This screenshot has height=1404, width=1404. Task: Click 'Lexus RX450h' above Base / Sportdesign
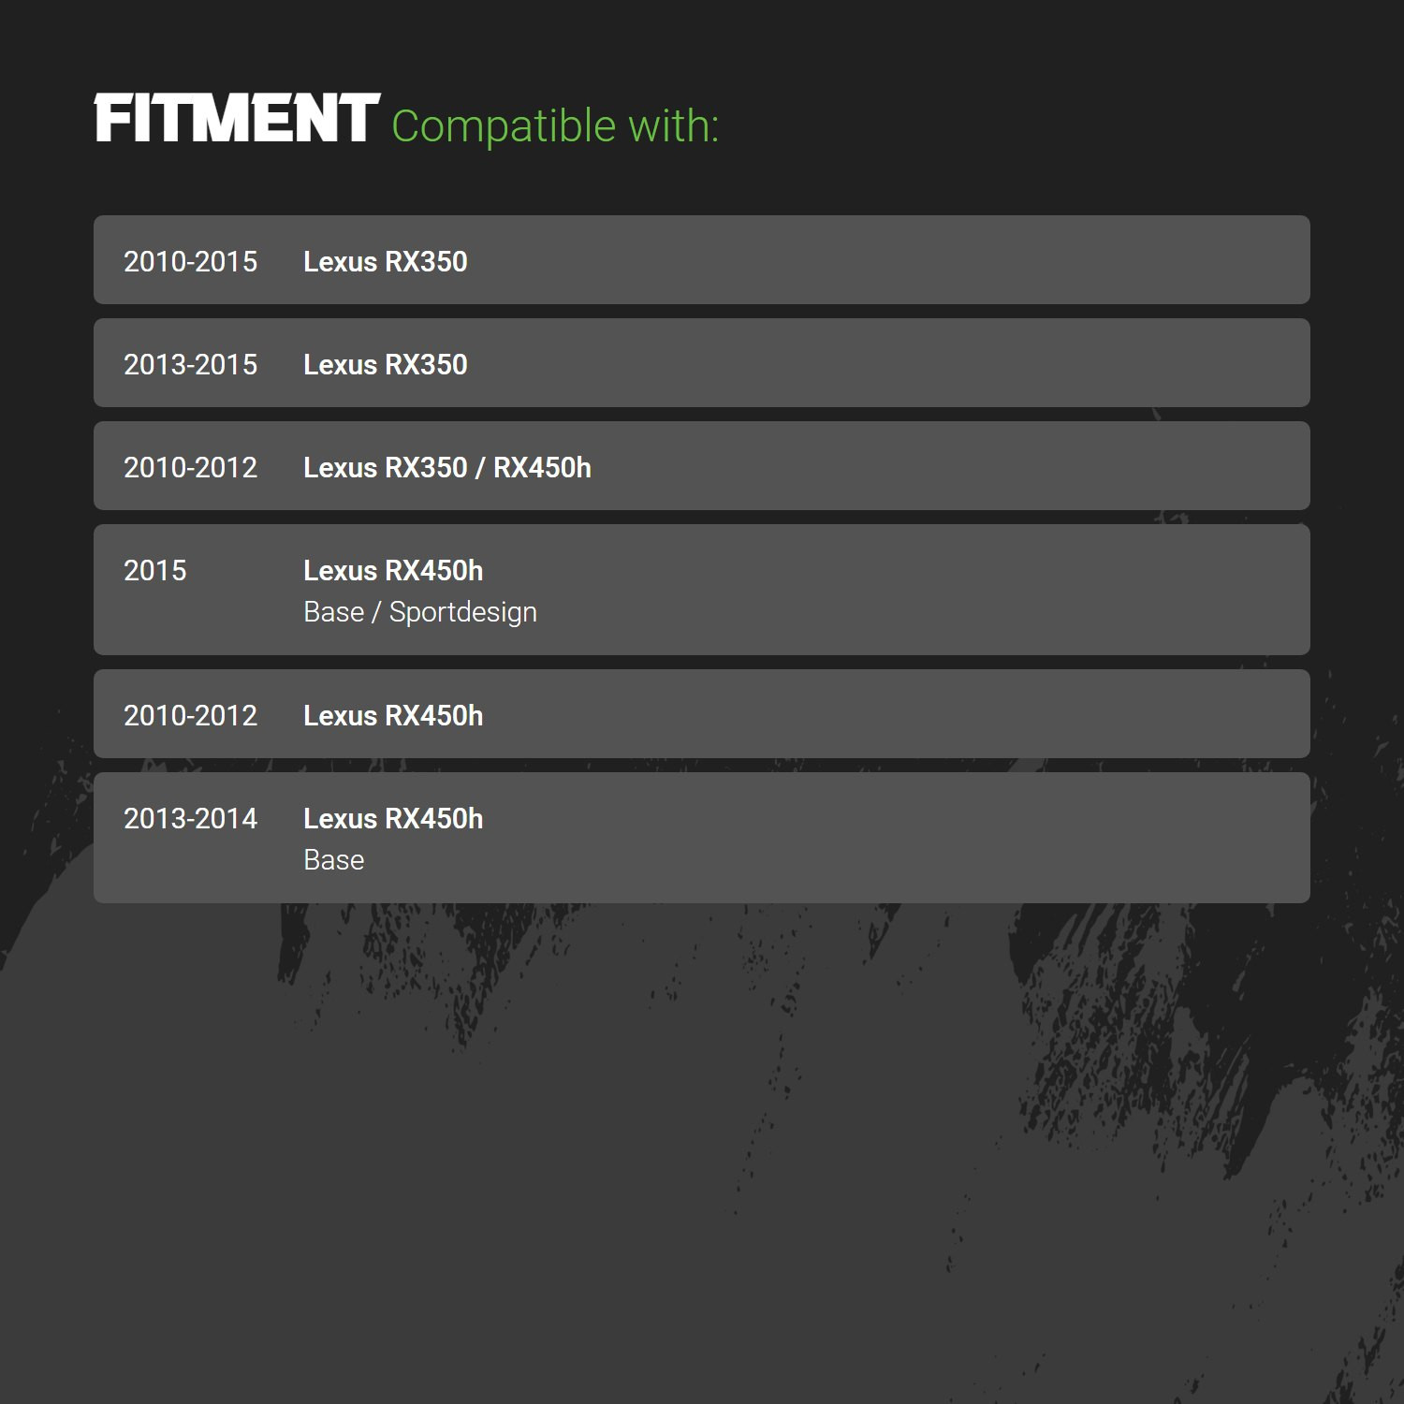(393, 571)
